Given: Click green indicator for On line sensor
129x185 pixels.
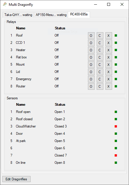Looking at the screenshot, I should point(116,163).
